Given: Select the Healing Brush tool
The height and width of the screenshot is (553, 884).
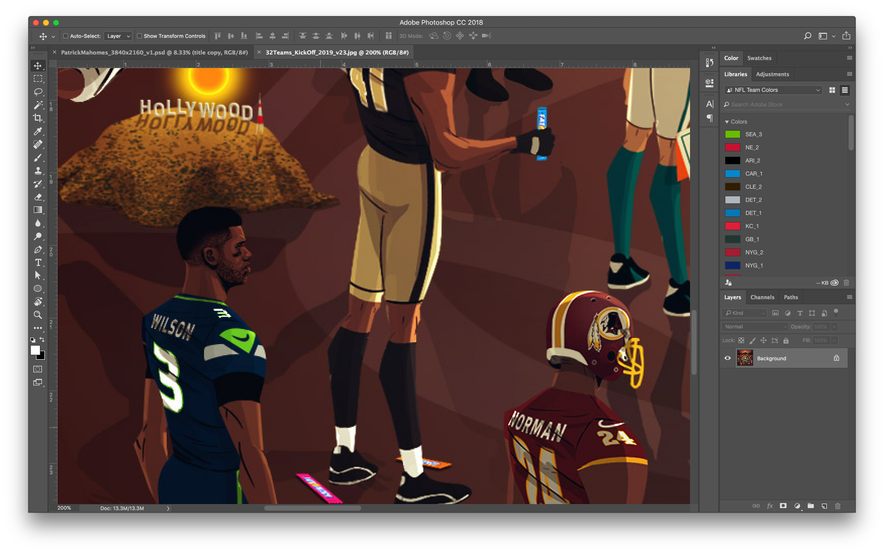Looking at the screenshot, I should pos(38,144).
